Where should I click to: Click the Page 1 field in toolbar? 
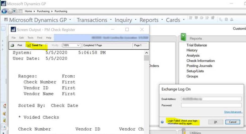[x=140, y=45]
